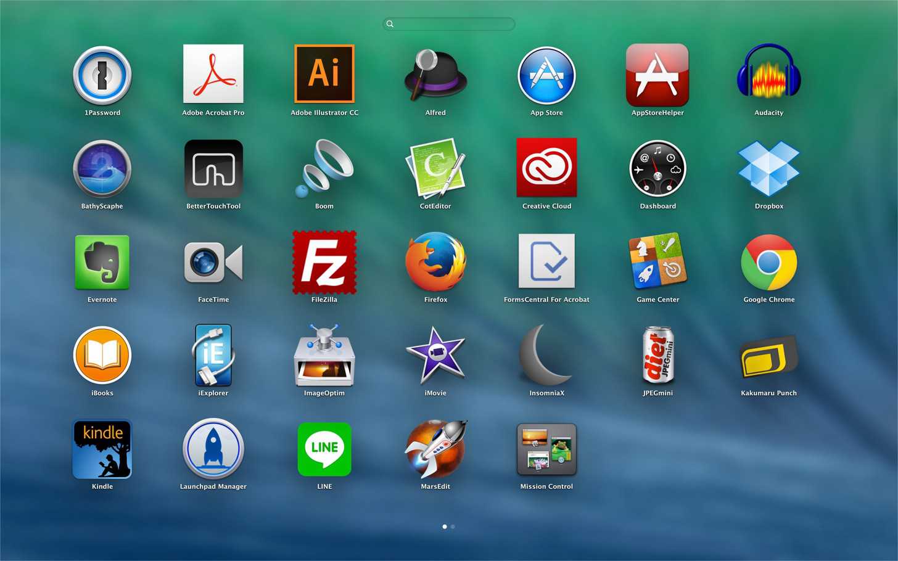The height and width of the screenshot is (561, 898).
Task: Open Audacity audio editor
Action: [768, 72]
